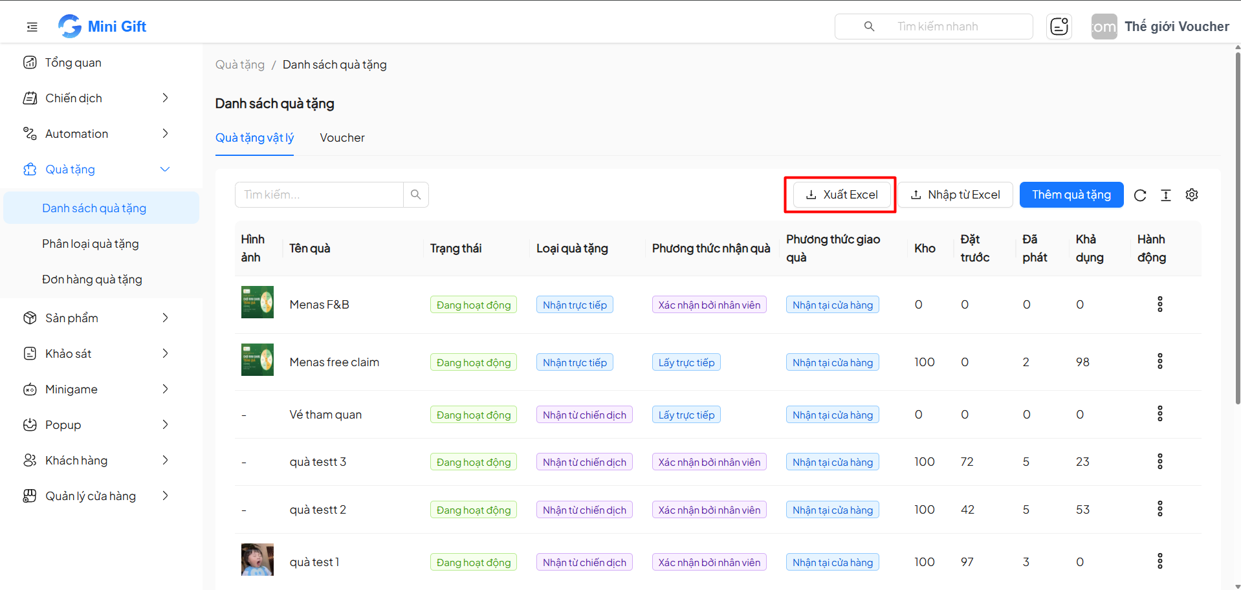Click the Mini Gift logo

point(102,27)
